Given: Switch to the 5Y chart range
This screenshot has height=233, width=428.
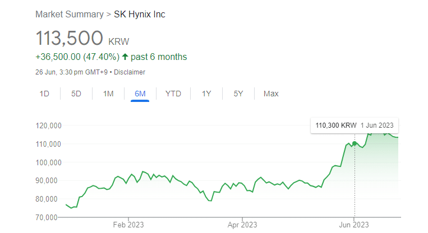Looking at the screenshot, I should (x=238, y=94).
